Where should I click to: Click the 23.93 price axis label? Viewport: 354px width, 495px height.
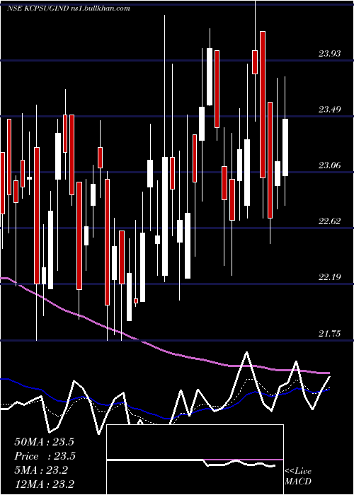coord(329,53)
